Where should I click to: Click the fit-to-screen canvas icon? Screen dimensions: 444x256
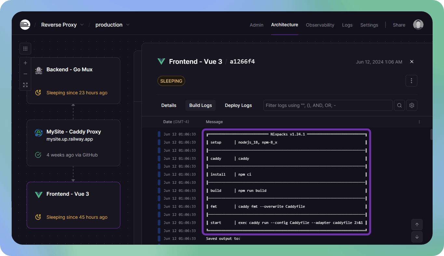pos(25,85)
